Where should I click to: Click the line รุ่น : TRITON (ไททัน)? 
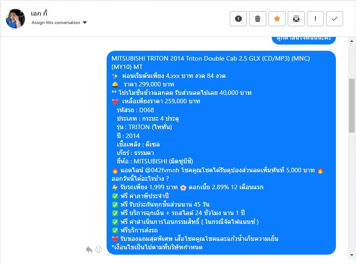coord(145,127)
